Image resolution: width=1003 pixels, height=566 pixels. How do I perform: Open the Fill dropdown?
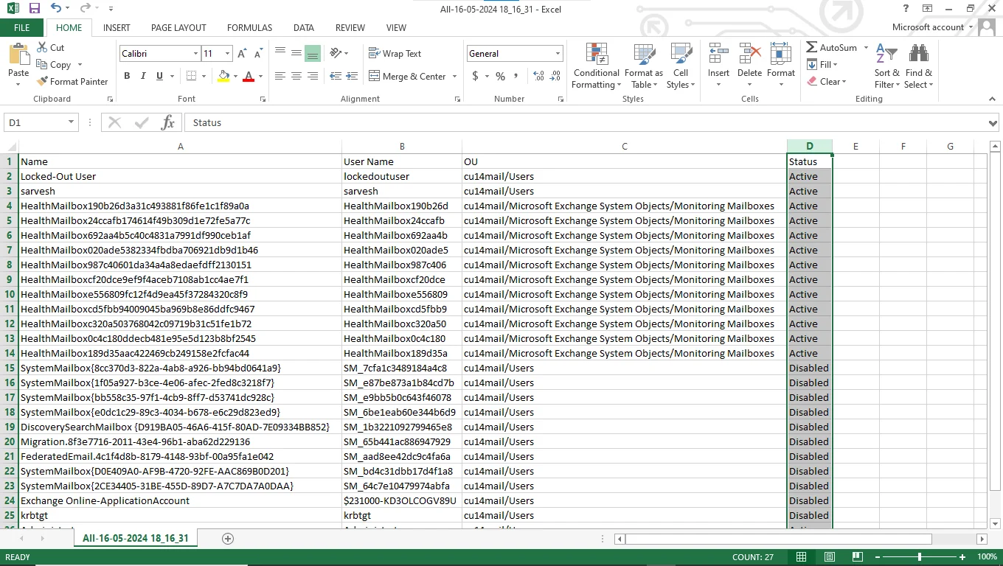coord(822,64)
